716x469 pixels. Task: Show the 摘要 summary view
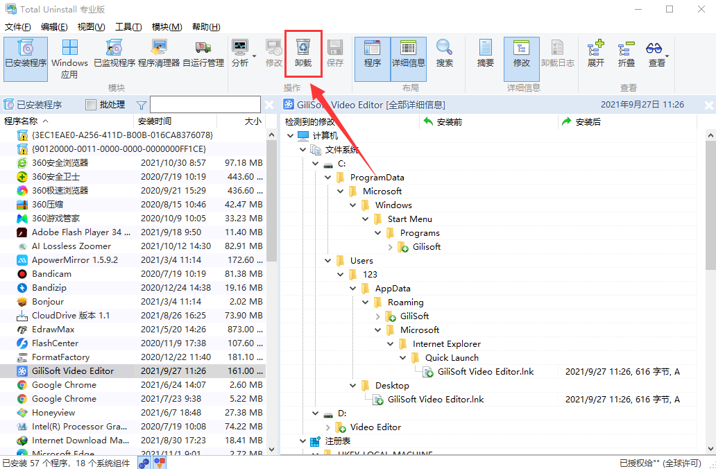tap(486, 54)
